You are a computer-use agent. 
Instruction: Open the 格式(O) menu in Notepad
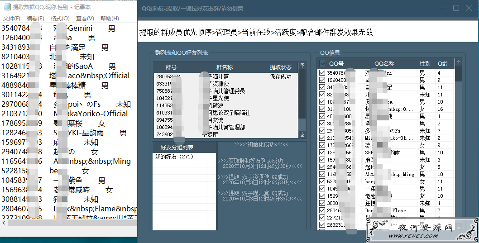click(x=60, y=19)
